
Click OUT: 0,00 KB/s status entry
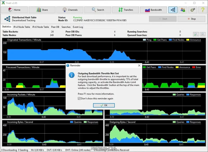[54, 150]
